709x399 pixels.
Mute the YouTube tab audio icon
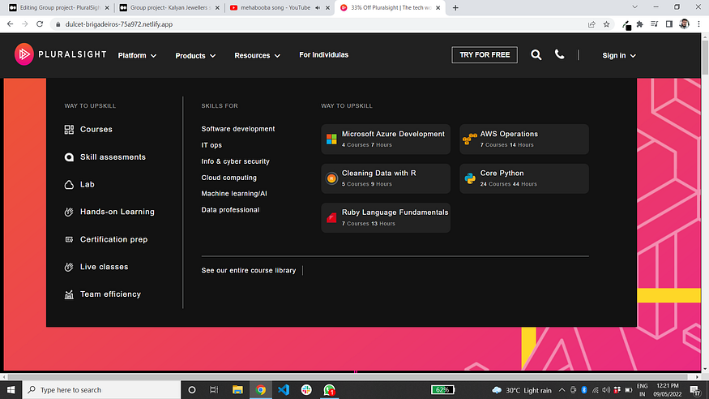tap(318, 7)
